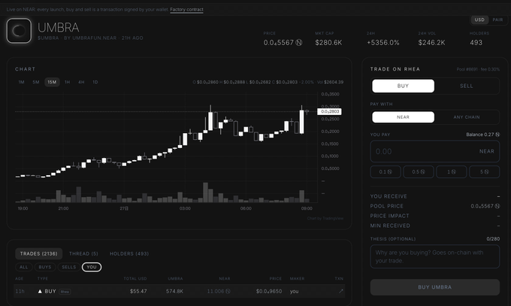Pay with ANY CHAIN option
Viewport: 511px width, 306px height.
pyautogui.click(x=467, y=117)
